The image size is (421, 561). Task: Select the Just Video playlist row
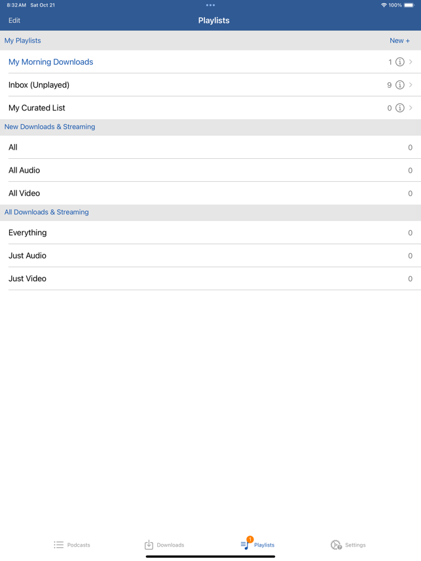pyautogui.click(x=210, y=279)
